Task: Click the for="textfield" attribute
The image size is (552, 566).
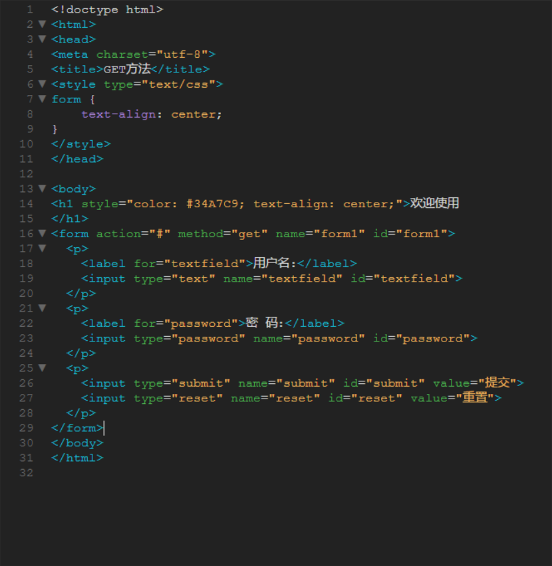Action: (x=190, y=264)
